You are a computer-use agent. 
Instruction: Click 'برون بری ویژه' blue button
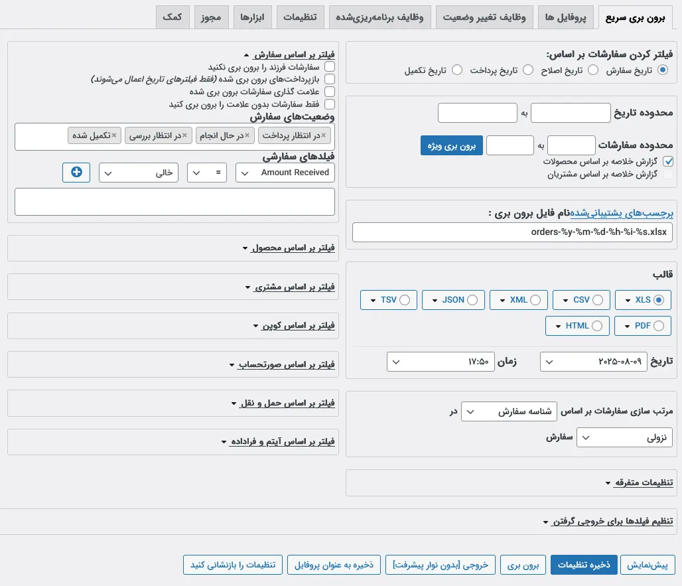(452, 146)
